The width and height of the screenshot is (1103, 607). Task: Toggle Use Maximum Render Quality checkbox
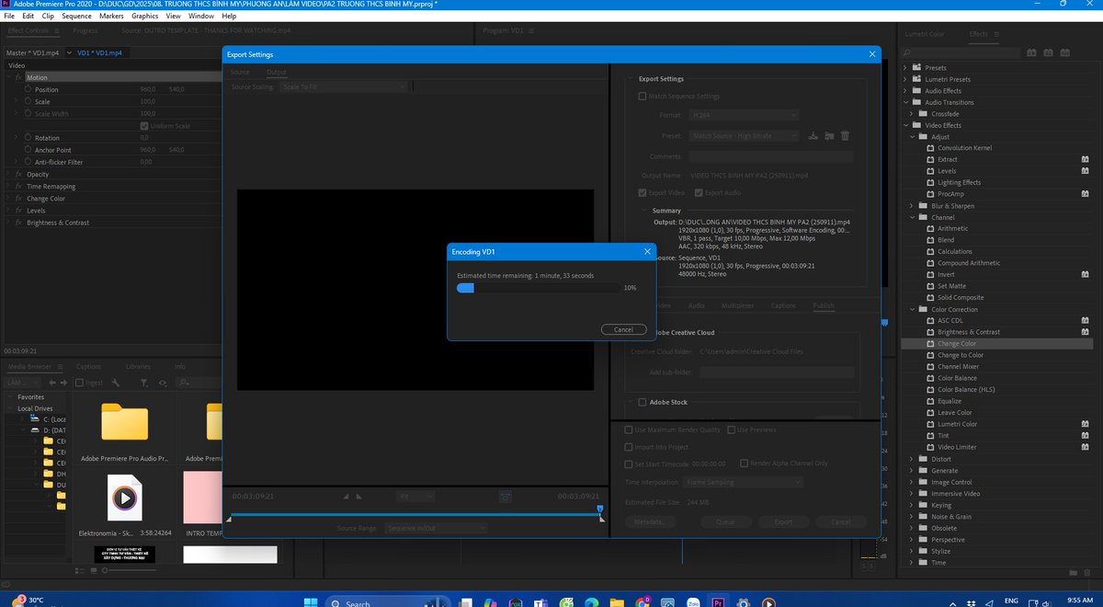[629, 429]
